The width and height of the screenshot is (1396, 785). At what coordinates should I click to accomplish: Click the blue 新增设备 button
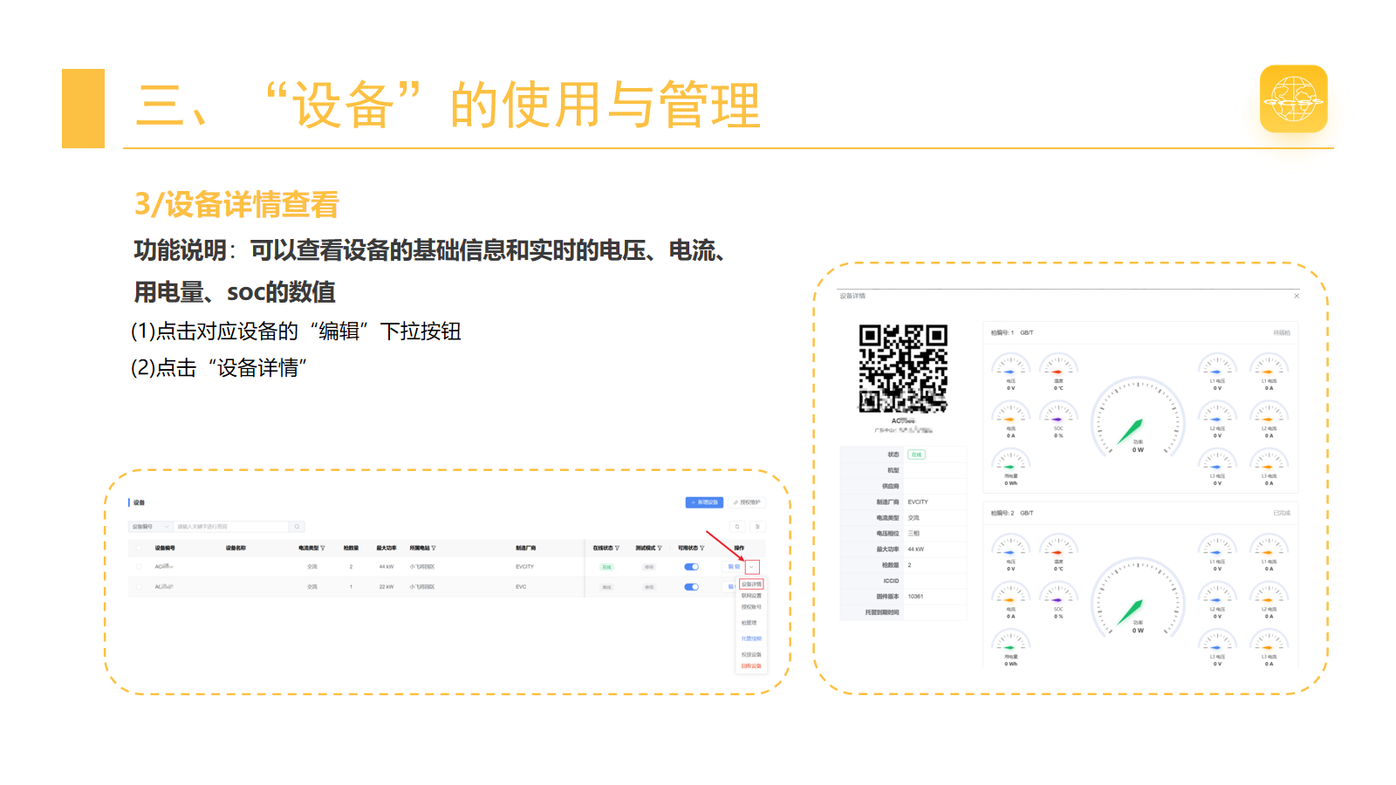(x=704, y=502)
